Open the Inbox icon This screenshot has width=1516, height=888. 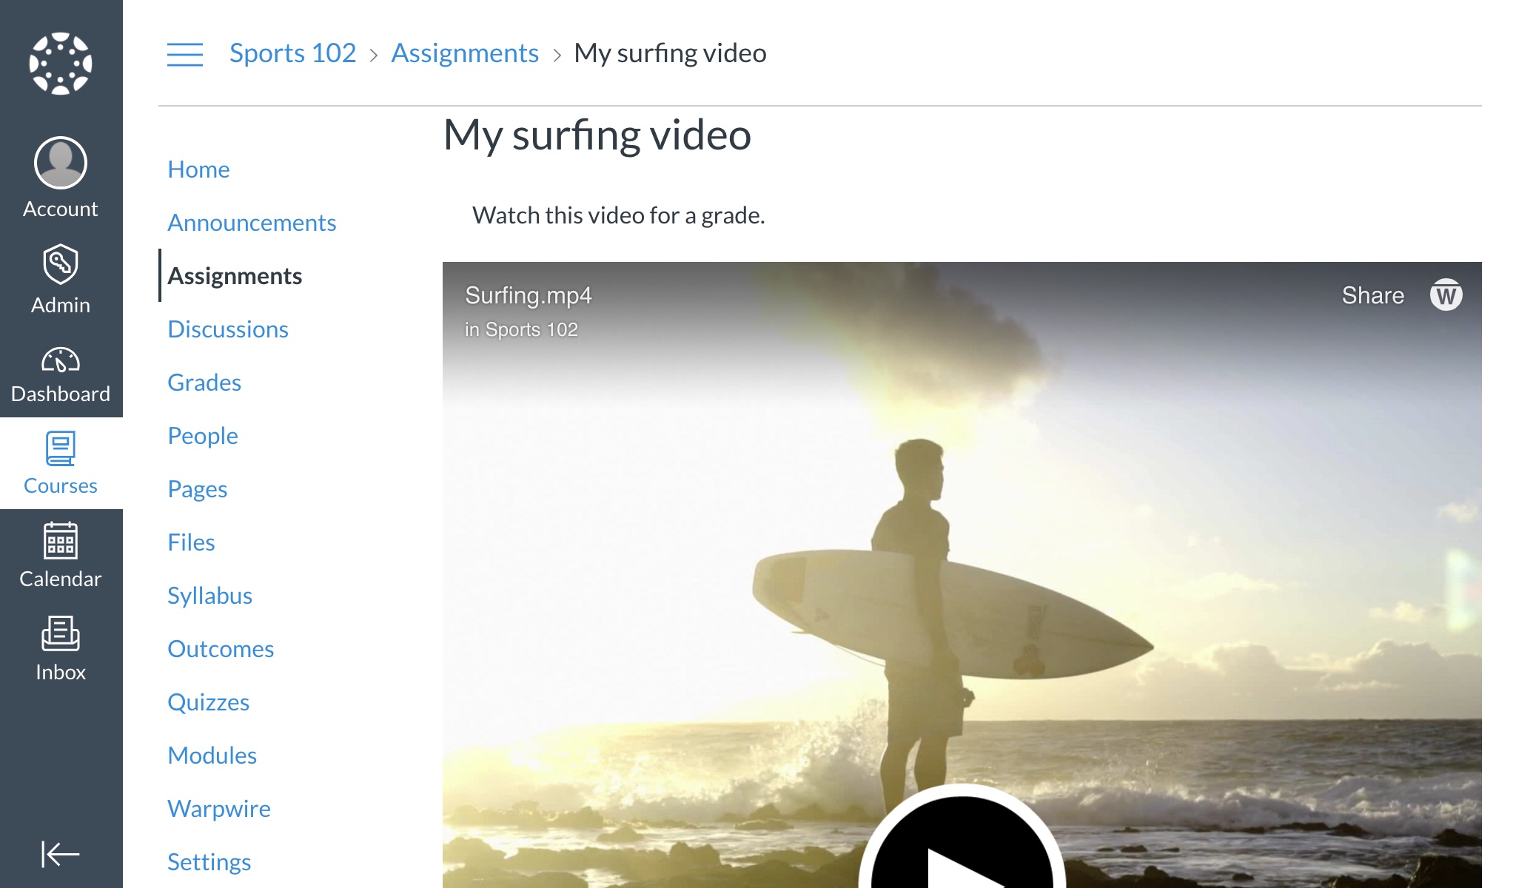[61, 634]
